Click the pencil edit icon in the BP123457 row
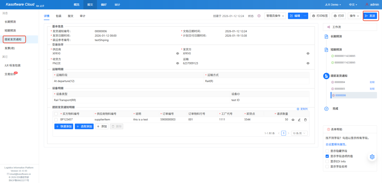Image resolution: width=382 pixels, height=183 pixels. coord(299,120)
